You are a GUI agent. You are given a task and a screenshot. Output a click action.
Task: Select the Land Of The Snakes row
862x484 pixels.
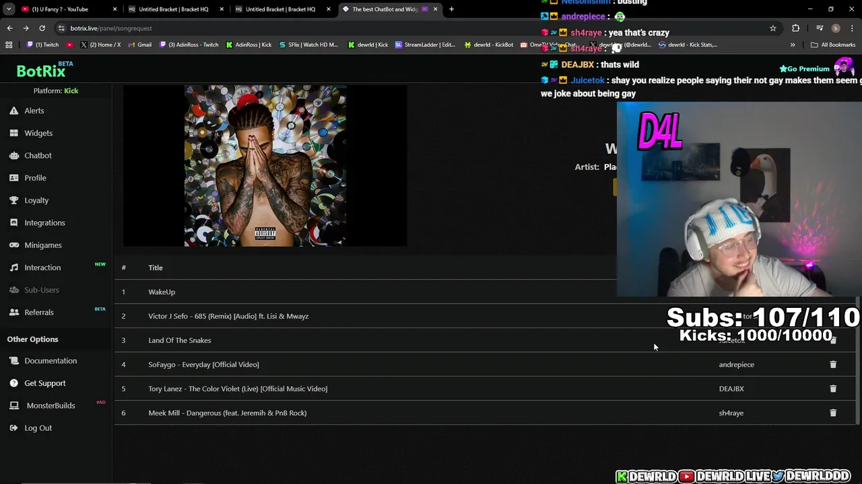click(x=485, y=340)
